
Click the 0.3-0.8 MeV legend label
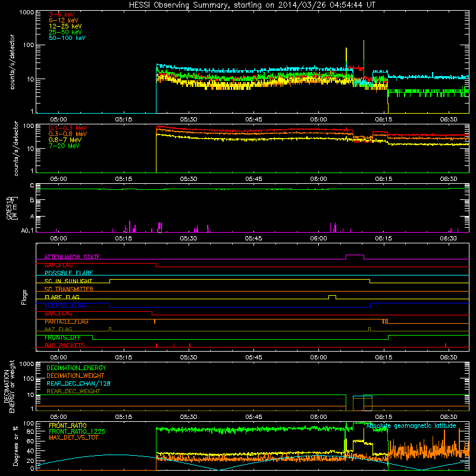tap(68, 134)
